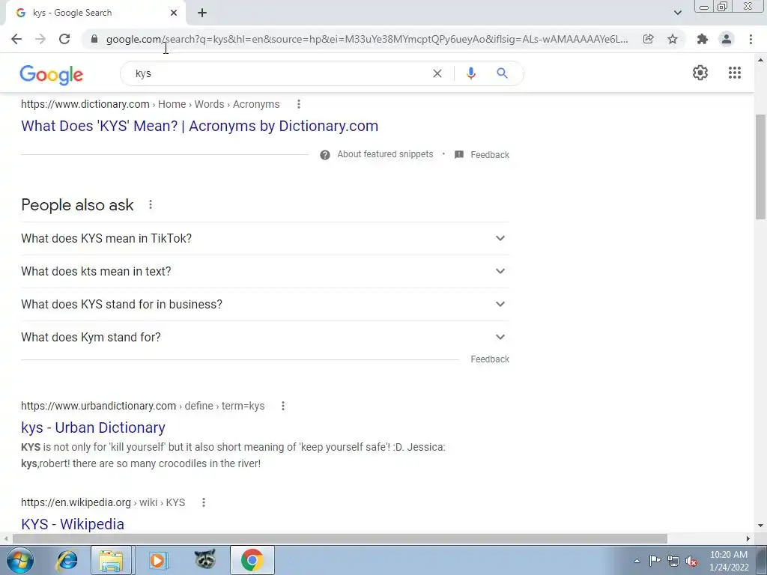The image size is (767, 575).
Task: Click the urbandictionary.com breadcrumb URL
Action: 142,406
